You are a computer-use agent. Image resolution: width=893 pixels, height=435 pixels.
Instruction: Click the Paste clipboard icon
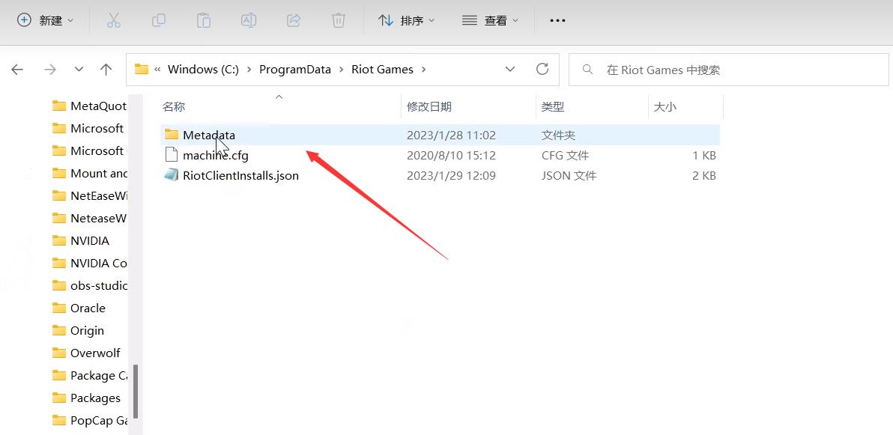point(203,20)
